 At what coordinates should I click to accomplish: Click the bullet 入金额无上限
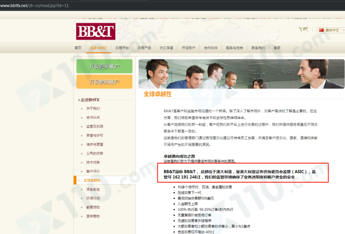188,204
